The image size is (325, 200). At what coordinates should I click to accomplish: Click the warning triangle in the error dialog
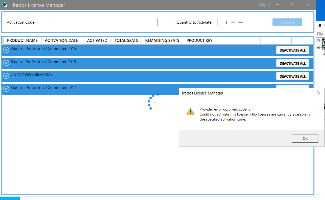[x=190, y=111]
